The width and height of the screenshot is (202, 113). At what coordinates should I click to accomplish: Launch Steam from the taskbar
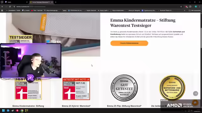(x=13, y=110)
